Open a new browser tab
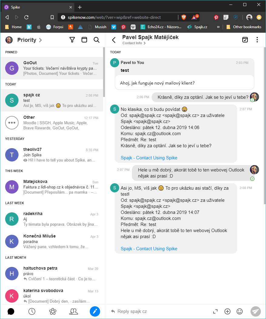Image resolution: width=266 pixels, height=319 pixels. (80, 7)
